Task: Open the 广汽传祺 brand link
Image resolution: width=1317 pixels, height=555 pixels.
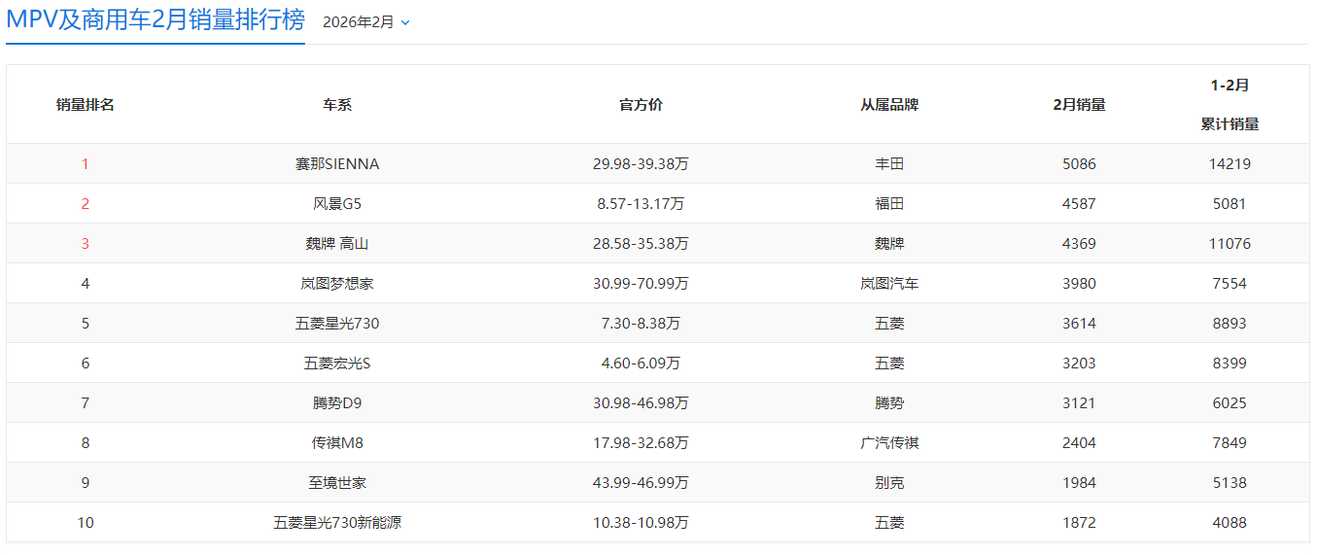Action: tap(889, 443)
